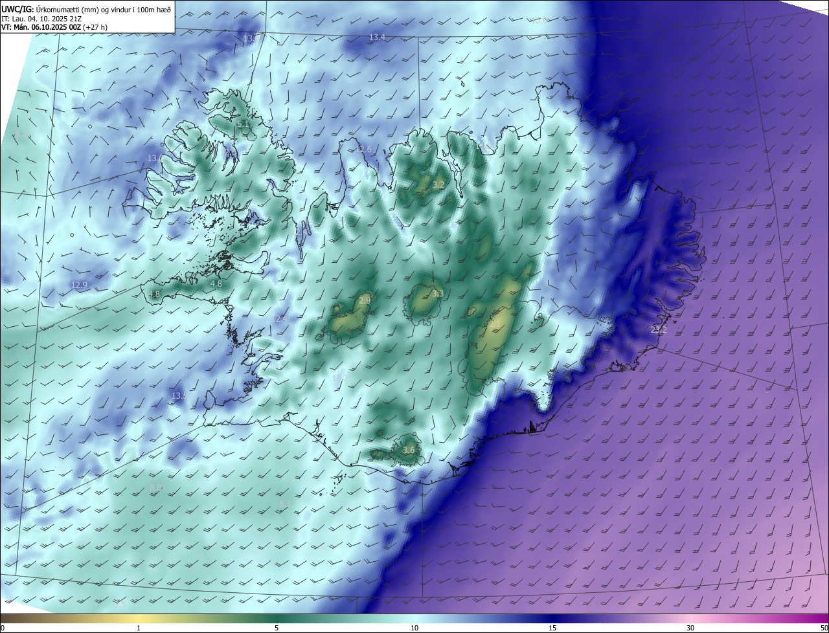Click the 8.0 value label over the southern sea

point(155,487)
